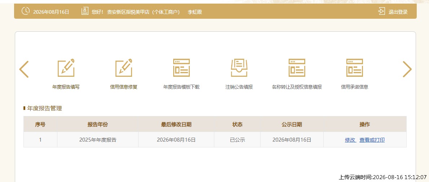The height and width of the screenshot is (182, 429).
Task: Select the 注销公告填报 label
Action: tap(239, 87)
